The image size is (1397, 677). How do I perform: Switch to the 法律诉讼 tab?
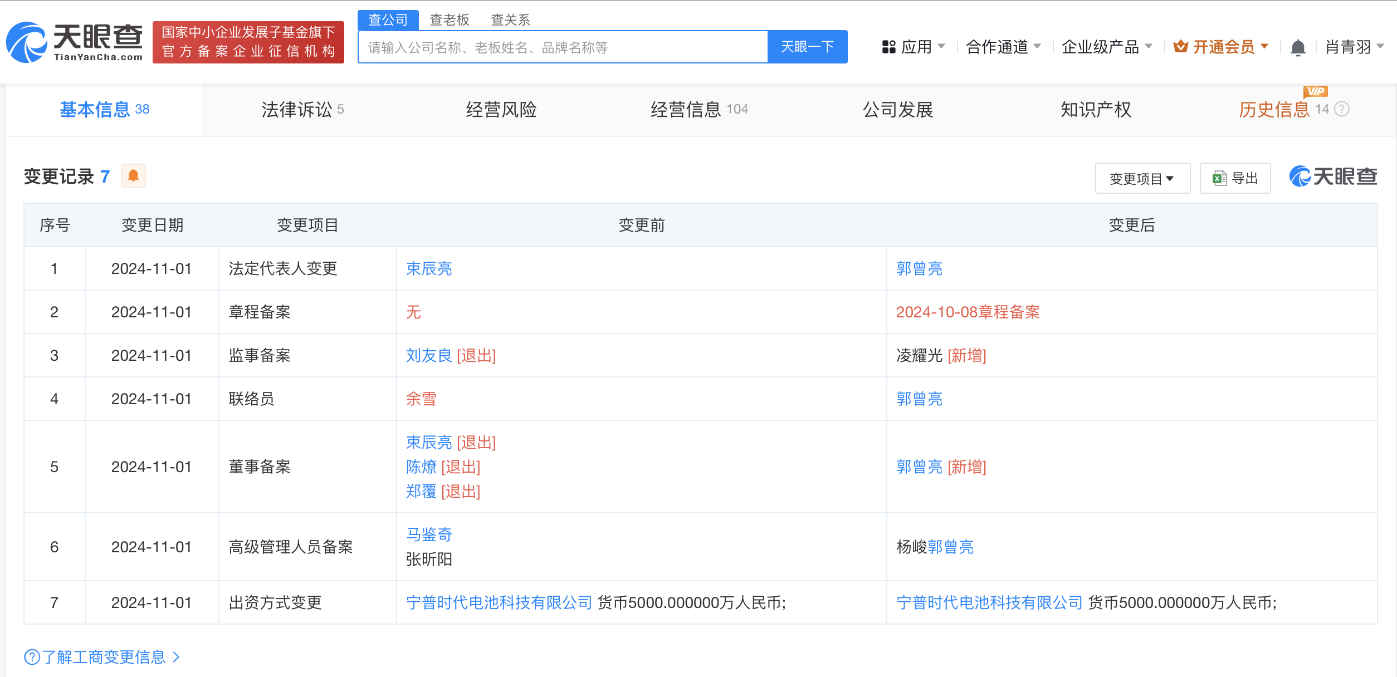tap(302, 109)
